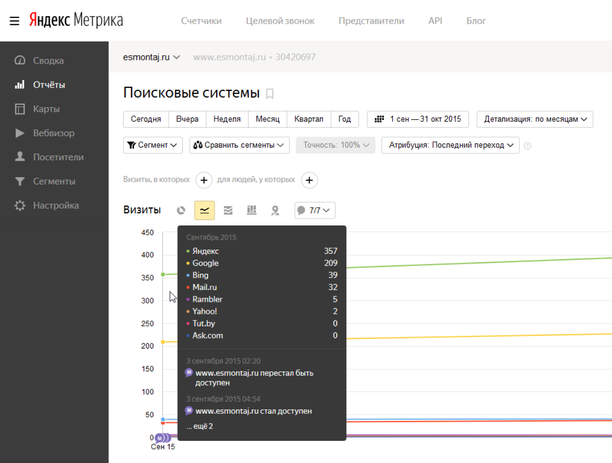
Task: Bookmark the Поисковые системы report
Action: pos(270,94)
